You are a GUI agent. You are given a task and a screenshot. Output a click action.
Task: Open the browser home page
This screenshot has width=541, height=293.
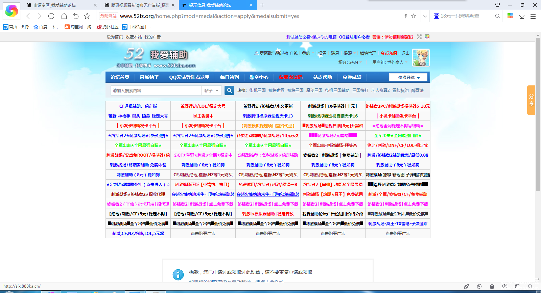point(64,16)
